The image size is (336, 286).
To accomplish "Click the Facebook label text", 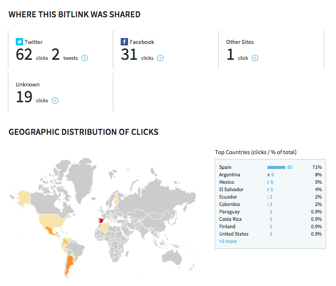I will 142,42.
